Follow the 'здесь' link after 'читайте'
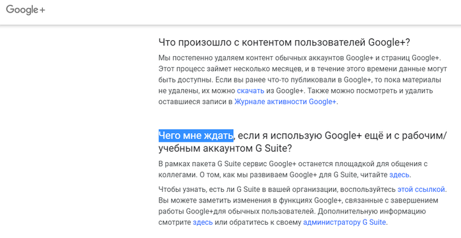The width and height of the screenshot is (461, 238). coord(399,175)
